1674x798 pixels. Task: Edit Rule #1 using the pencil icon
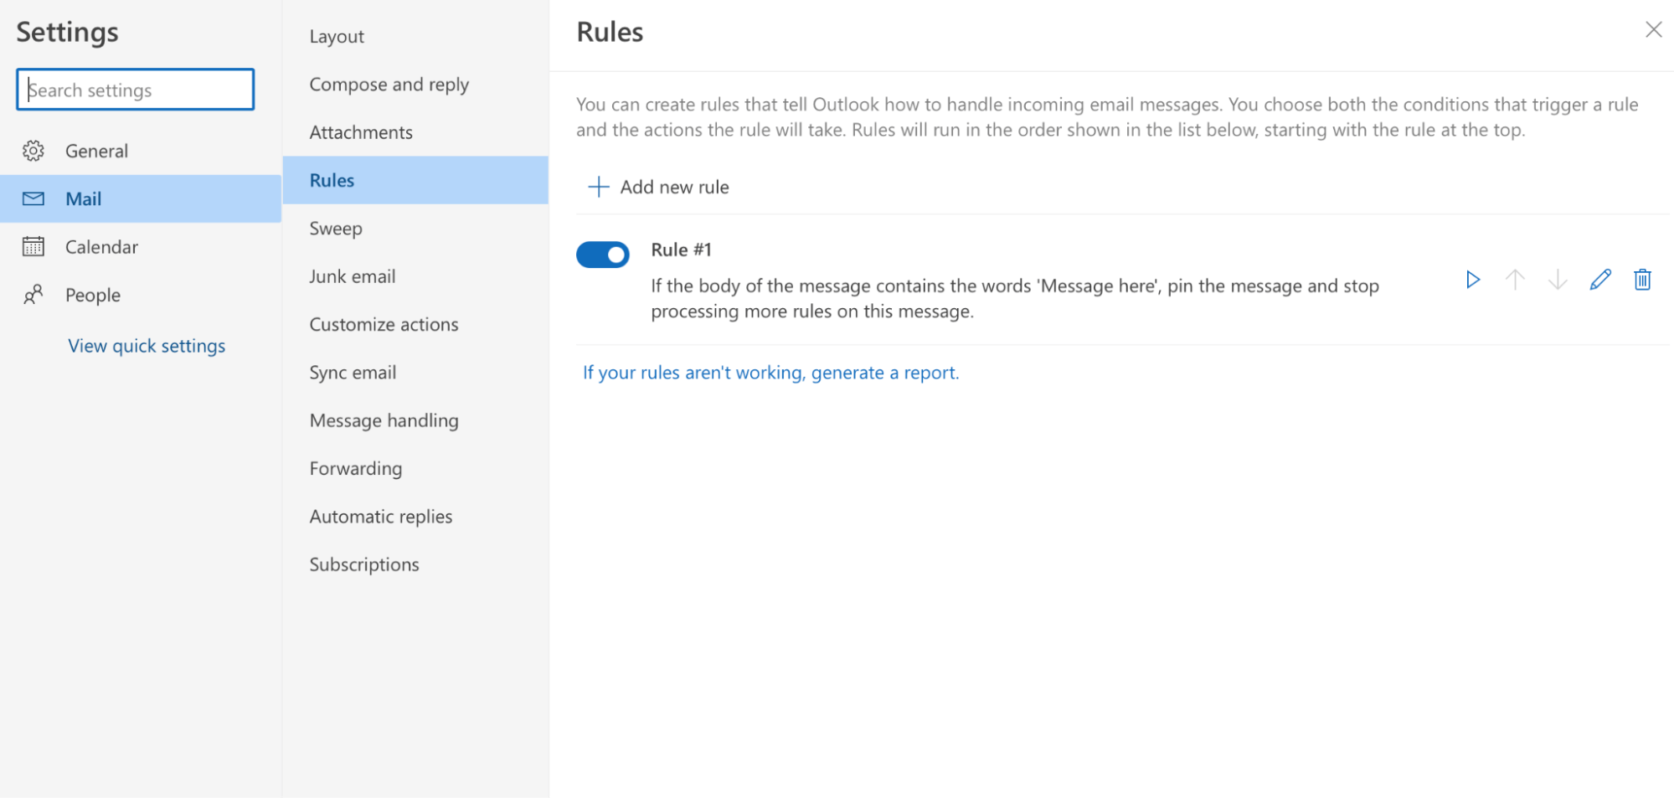1600,280
